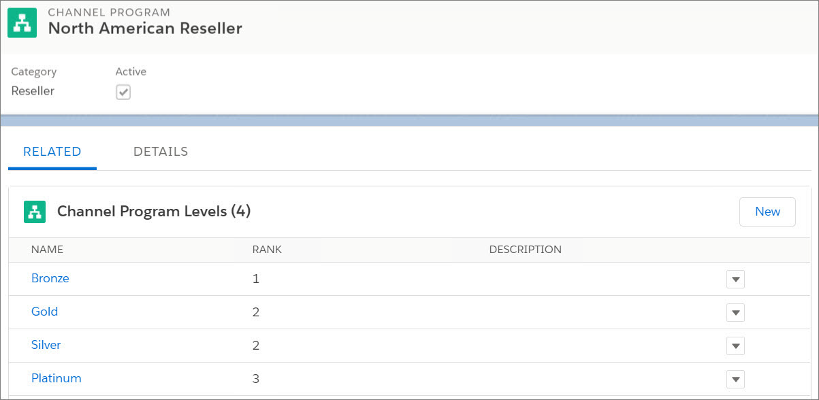The image size is (819, 400).
Task: Show the Silver row action dropdown
Action: coord(735,346)
